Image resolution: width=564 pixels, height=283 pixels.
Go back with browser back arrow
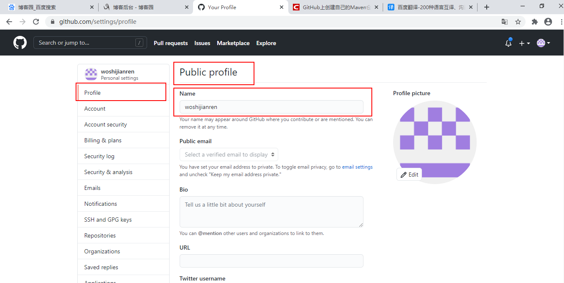9,22
